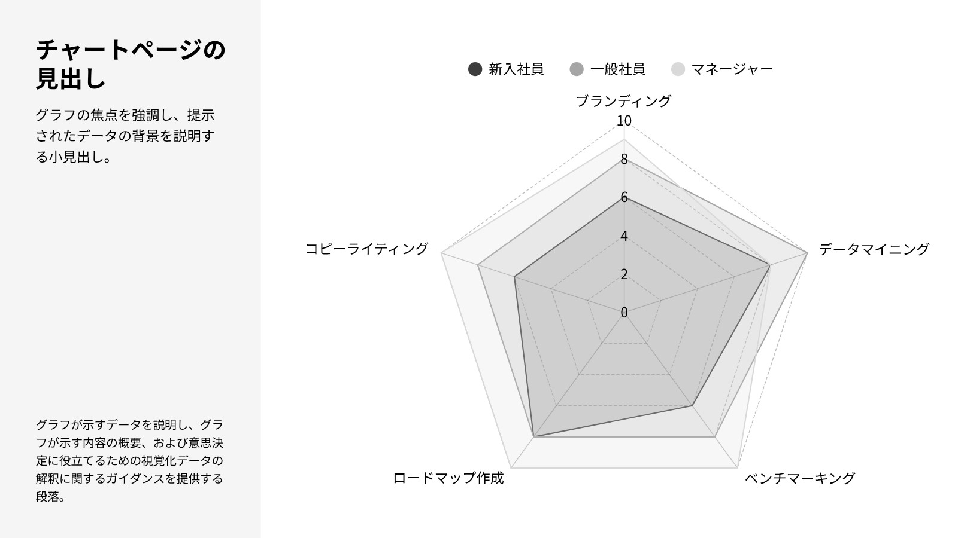The height and width of the screenshot is (538, 958).
Task: Select the チャートページの見出し title
Action: tap(131, 64)
